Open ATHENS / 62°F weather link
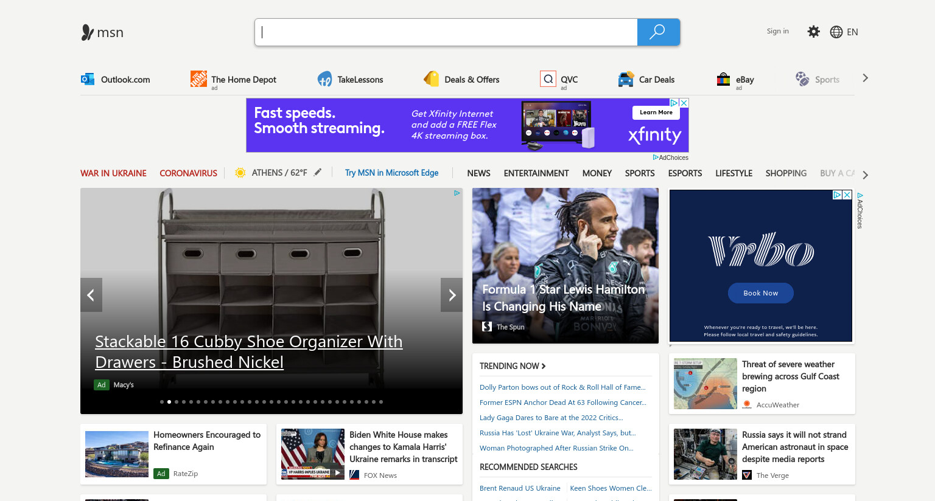The height and width of the screenshot is (501, 935). [x=279, y=173]
